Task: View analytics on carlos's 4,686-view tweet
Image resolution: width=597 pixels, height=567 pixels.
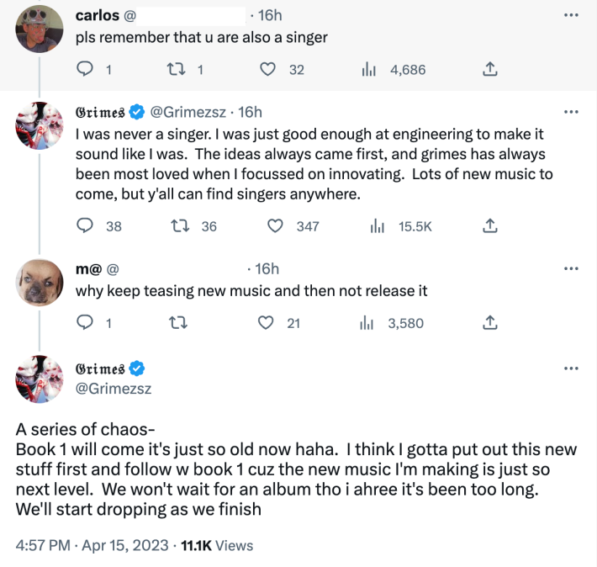Action: point(369,70)
